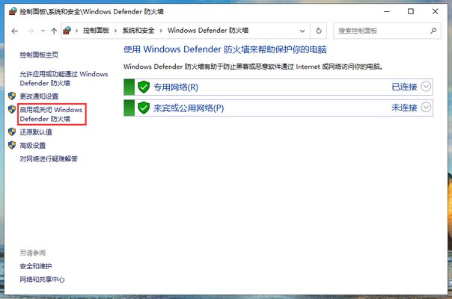
Task: Click the search control panel field
Action: (x=387, y=31)
